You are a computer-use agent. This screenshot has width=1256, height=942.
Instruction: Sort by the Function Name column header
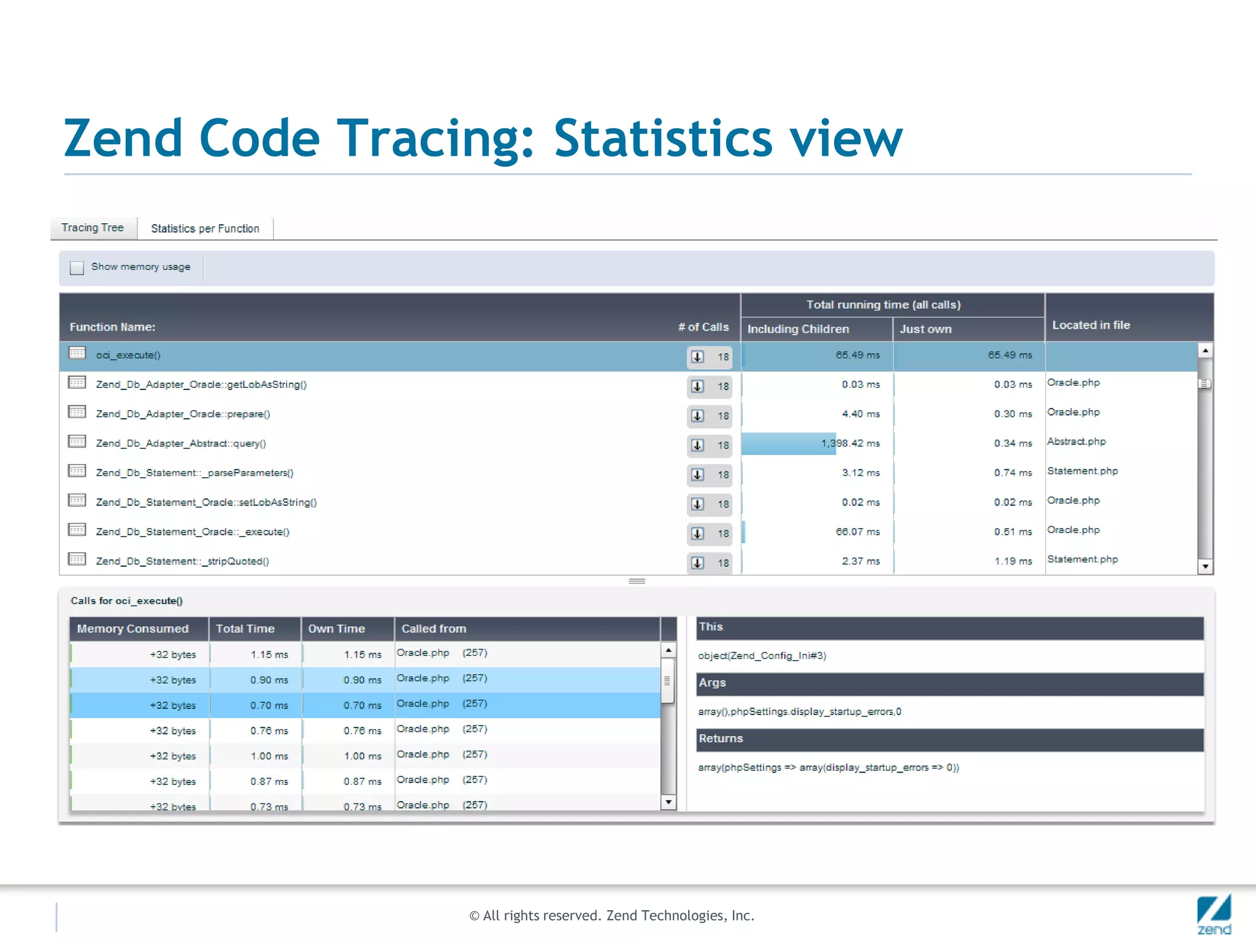(x=113, y=327)
